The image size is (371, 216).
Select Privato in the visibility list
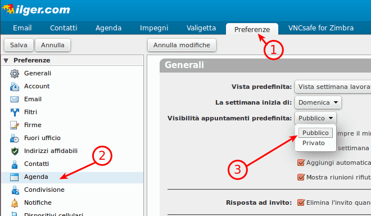(x=314, y=143)
